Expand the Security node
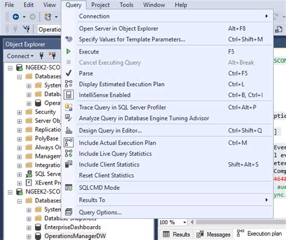The image size is (286, 240). [x=19, y=112]
